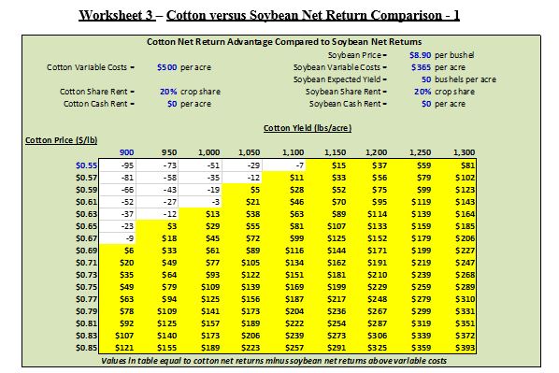This screenshot has width=559, height=373.
Task: Click the 1,200 yield column header
Action: click(x=377, y=152)
